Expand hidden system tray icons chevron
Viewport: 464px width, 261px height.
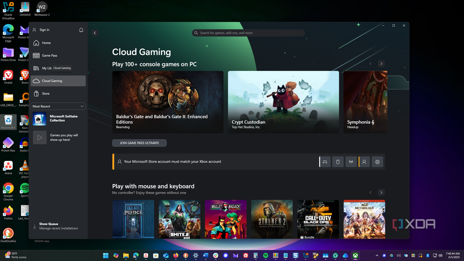[x=377, y=255]
